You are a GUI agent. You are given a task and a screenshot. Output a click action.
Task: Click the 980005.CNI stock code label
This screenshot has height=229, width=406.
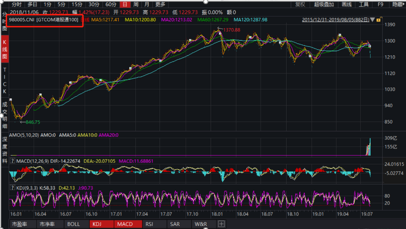pos(22,20)
